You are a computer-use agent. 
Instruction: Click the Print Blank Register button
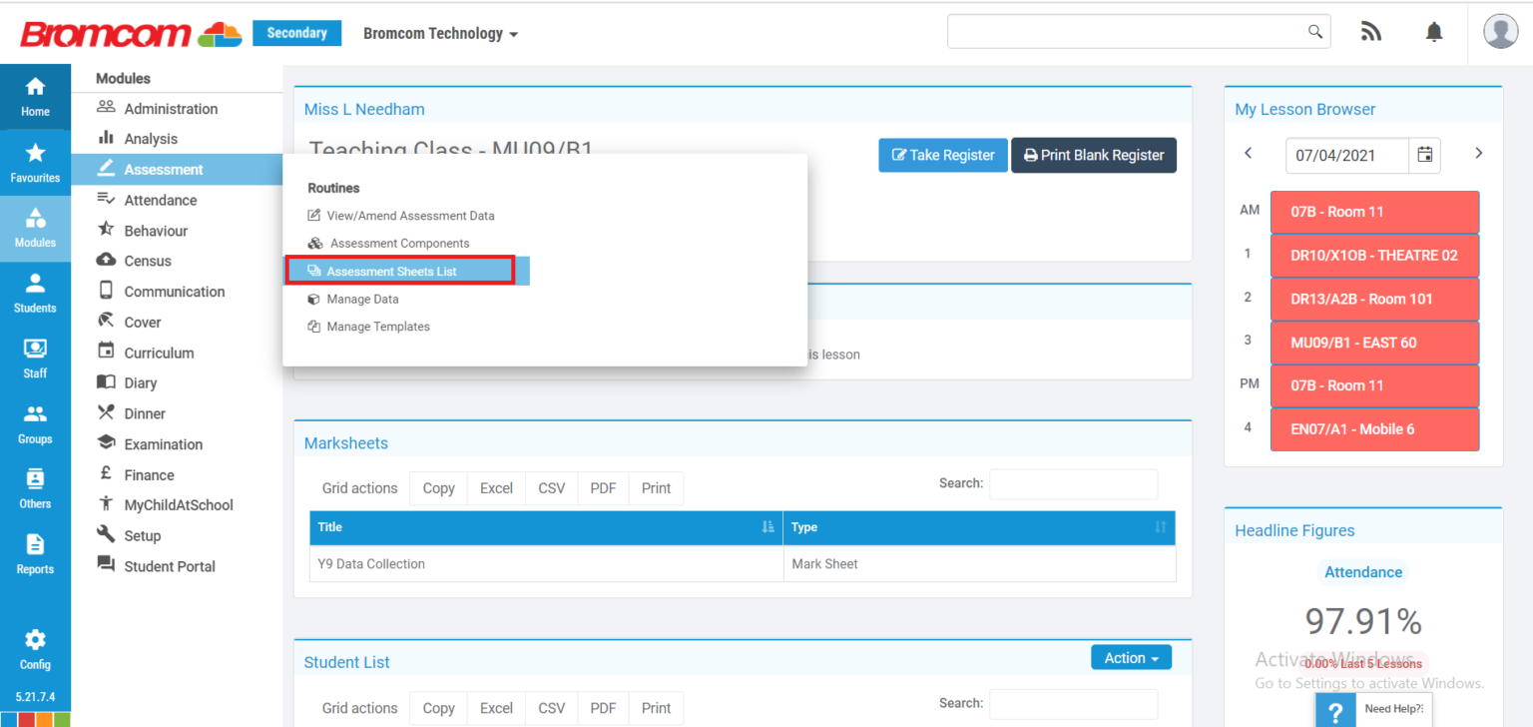[x=1093, y=155]
